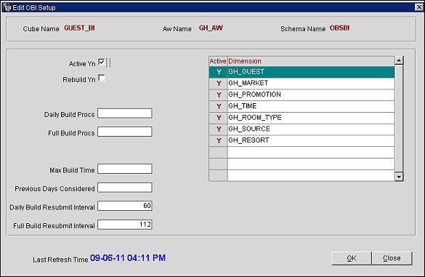Image resolution: width=425 pixels, height=277 pixels.
Task: Click the Daily Build Procs field
Action: pos(125,113)
